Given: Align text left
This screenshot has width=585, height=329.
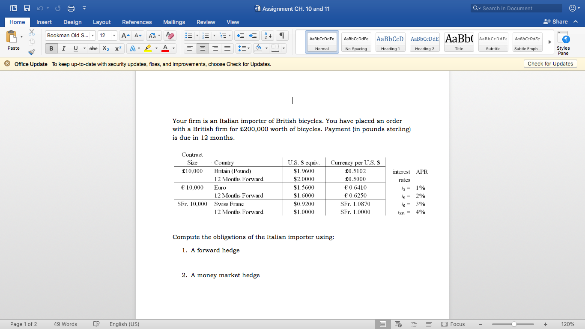Looking at the screenshot, I should point(190,48).
